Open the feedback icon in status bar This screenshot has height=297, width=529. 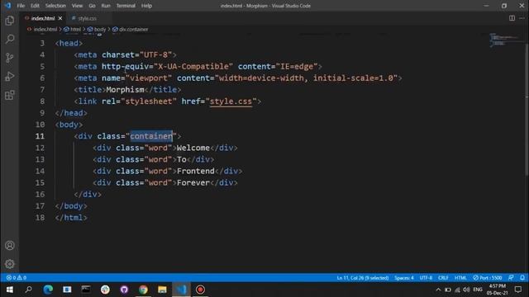coord(511,278)
